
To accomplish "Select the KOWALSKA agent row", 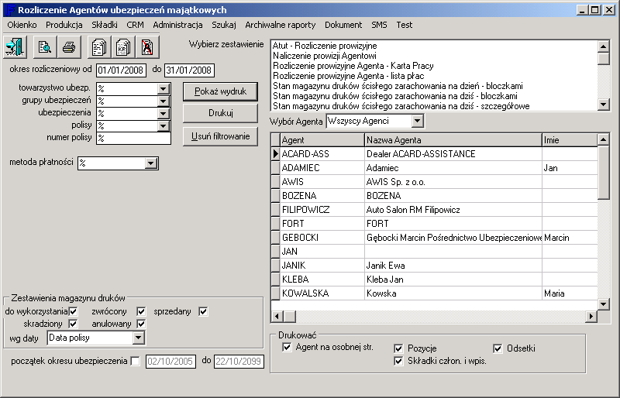I will 434,293.
